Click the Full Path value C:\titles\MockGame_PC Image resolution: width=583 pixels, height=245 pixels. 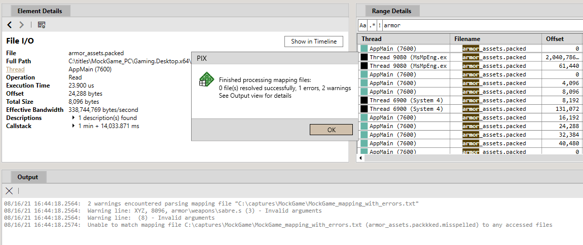pos(130,61)
